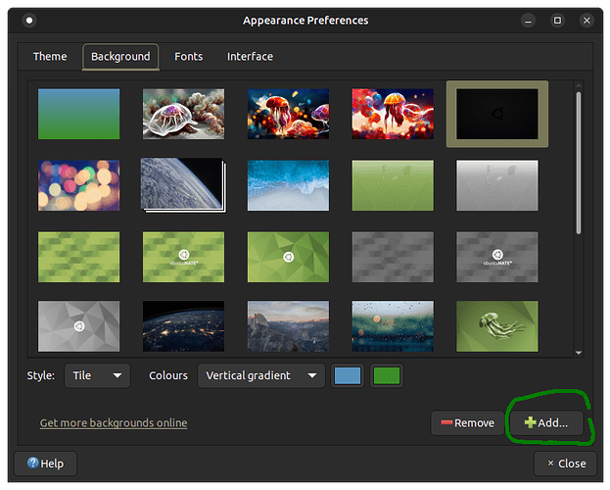The image size is (610, 490).
Task: Open Get more backgrounds online link
Action: coord(114,423)
